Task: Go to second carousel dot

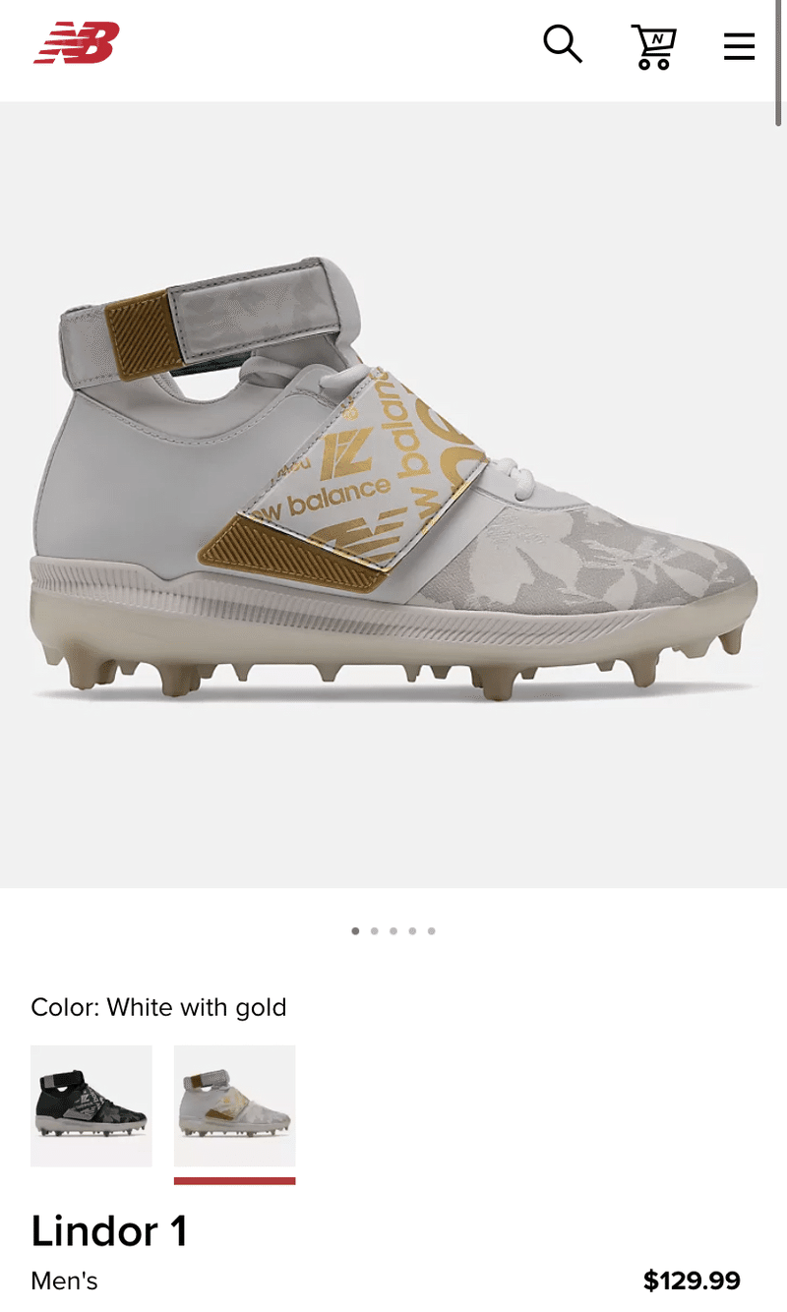Action: (x=375, y=930)
